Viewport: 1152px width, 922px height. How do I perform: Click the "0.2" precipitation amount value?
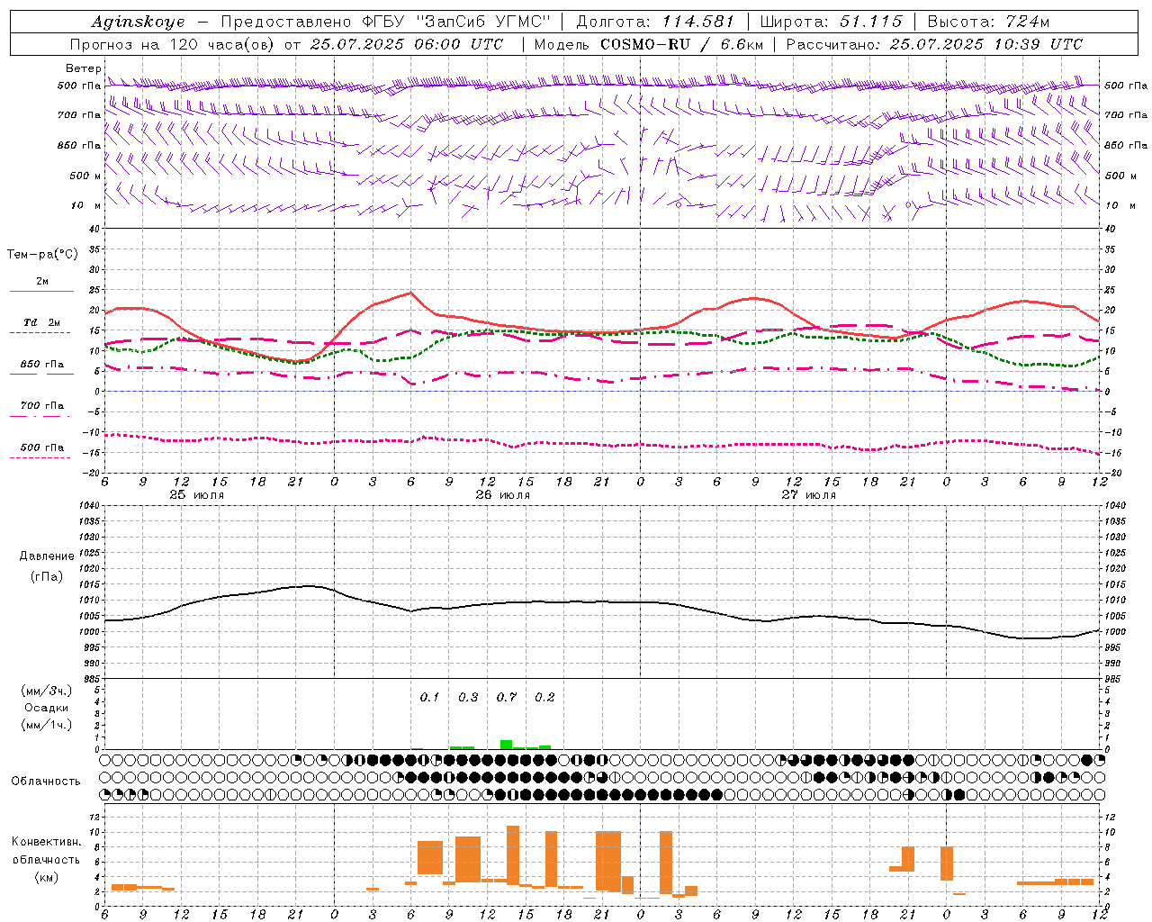(544, 698)
